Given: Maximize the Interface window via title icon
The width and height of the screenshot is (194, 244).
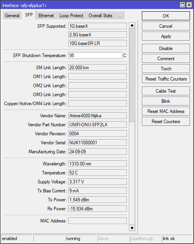Looking at the screenshot, I should point(182,5).
